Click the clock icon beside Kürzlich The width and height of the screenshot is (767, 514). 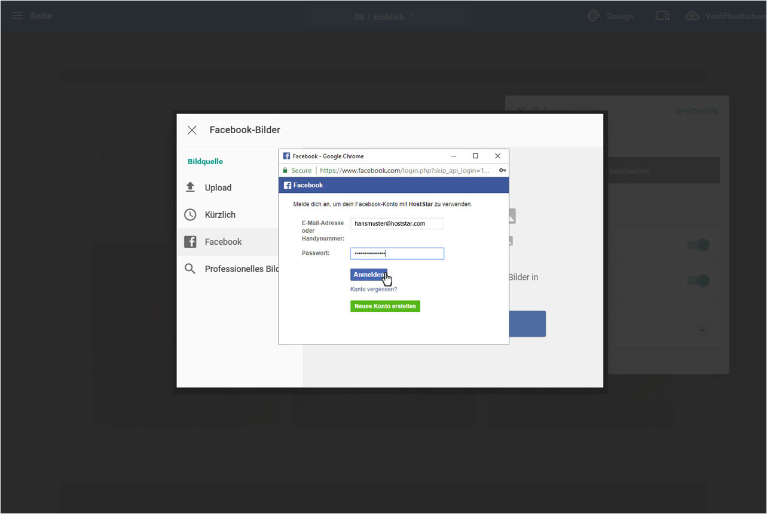click(190, 215)
